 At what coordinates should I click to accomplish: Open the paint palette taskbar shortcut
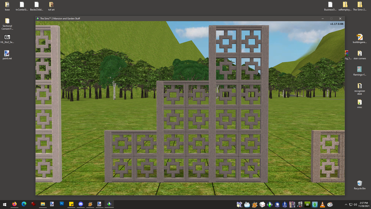(330, 204)
